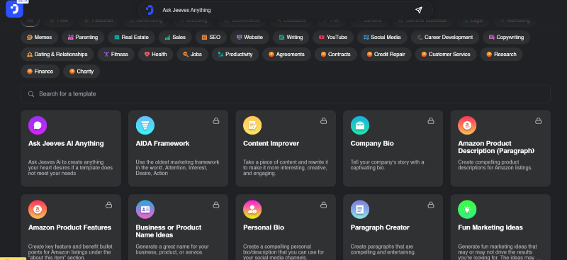Click the blue app logo in the top-left corner
Viewport: 567px width, 260px height.
tap(14, 9)
